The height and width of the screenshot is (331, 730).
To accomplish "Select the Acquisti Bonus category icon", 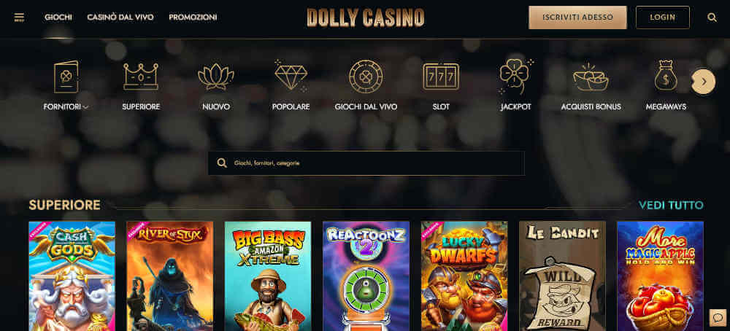I will (591, 77).
